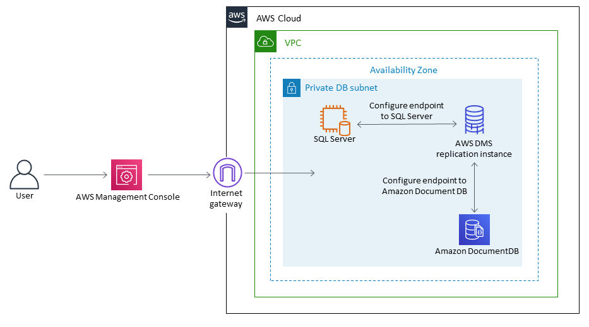The height and width of the screenshot is (327, 589).
Task: Click the 'AWS Management Console' caption
Action: coord(128,197)
